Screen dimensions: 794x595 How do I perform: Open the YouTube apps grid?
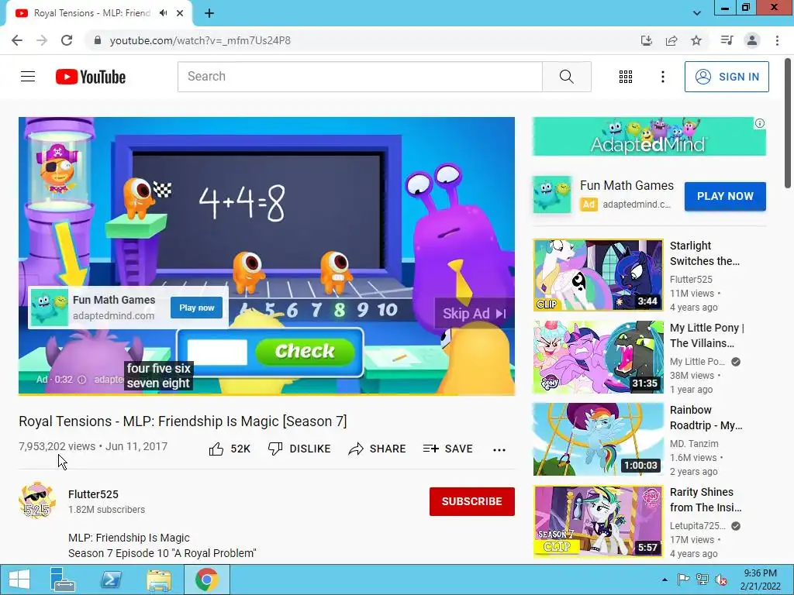coord(626,77)
